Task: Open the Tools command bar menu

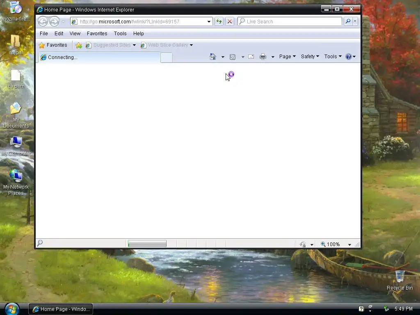Action: point(333,57)
